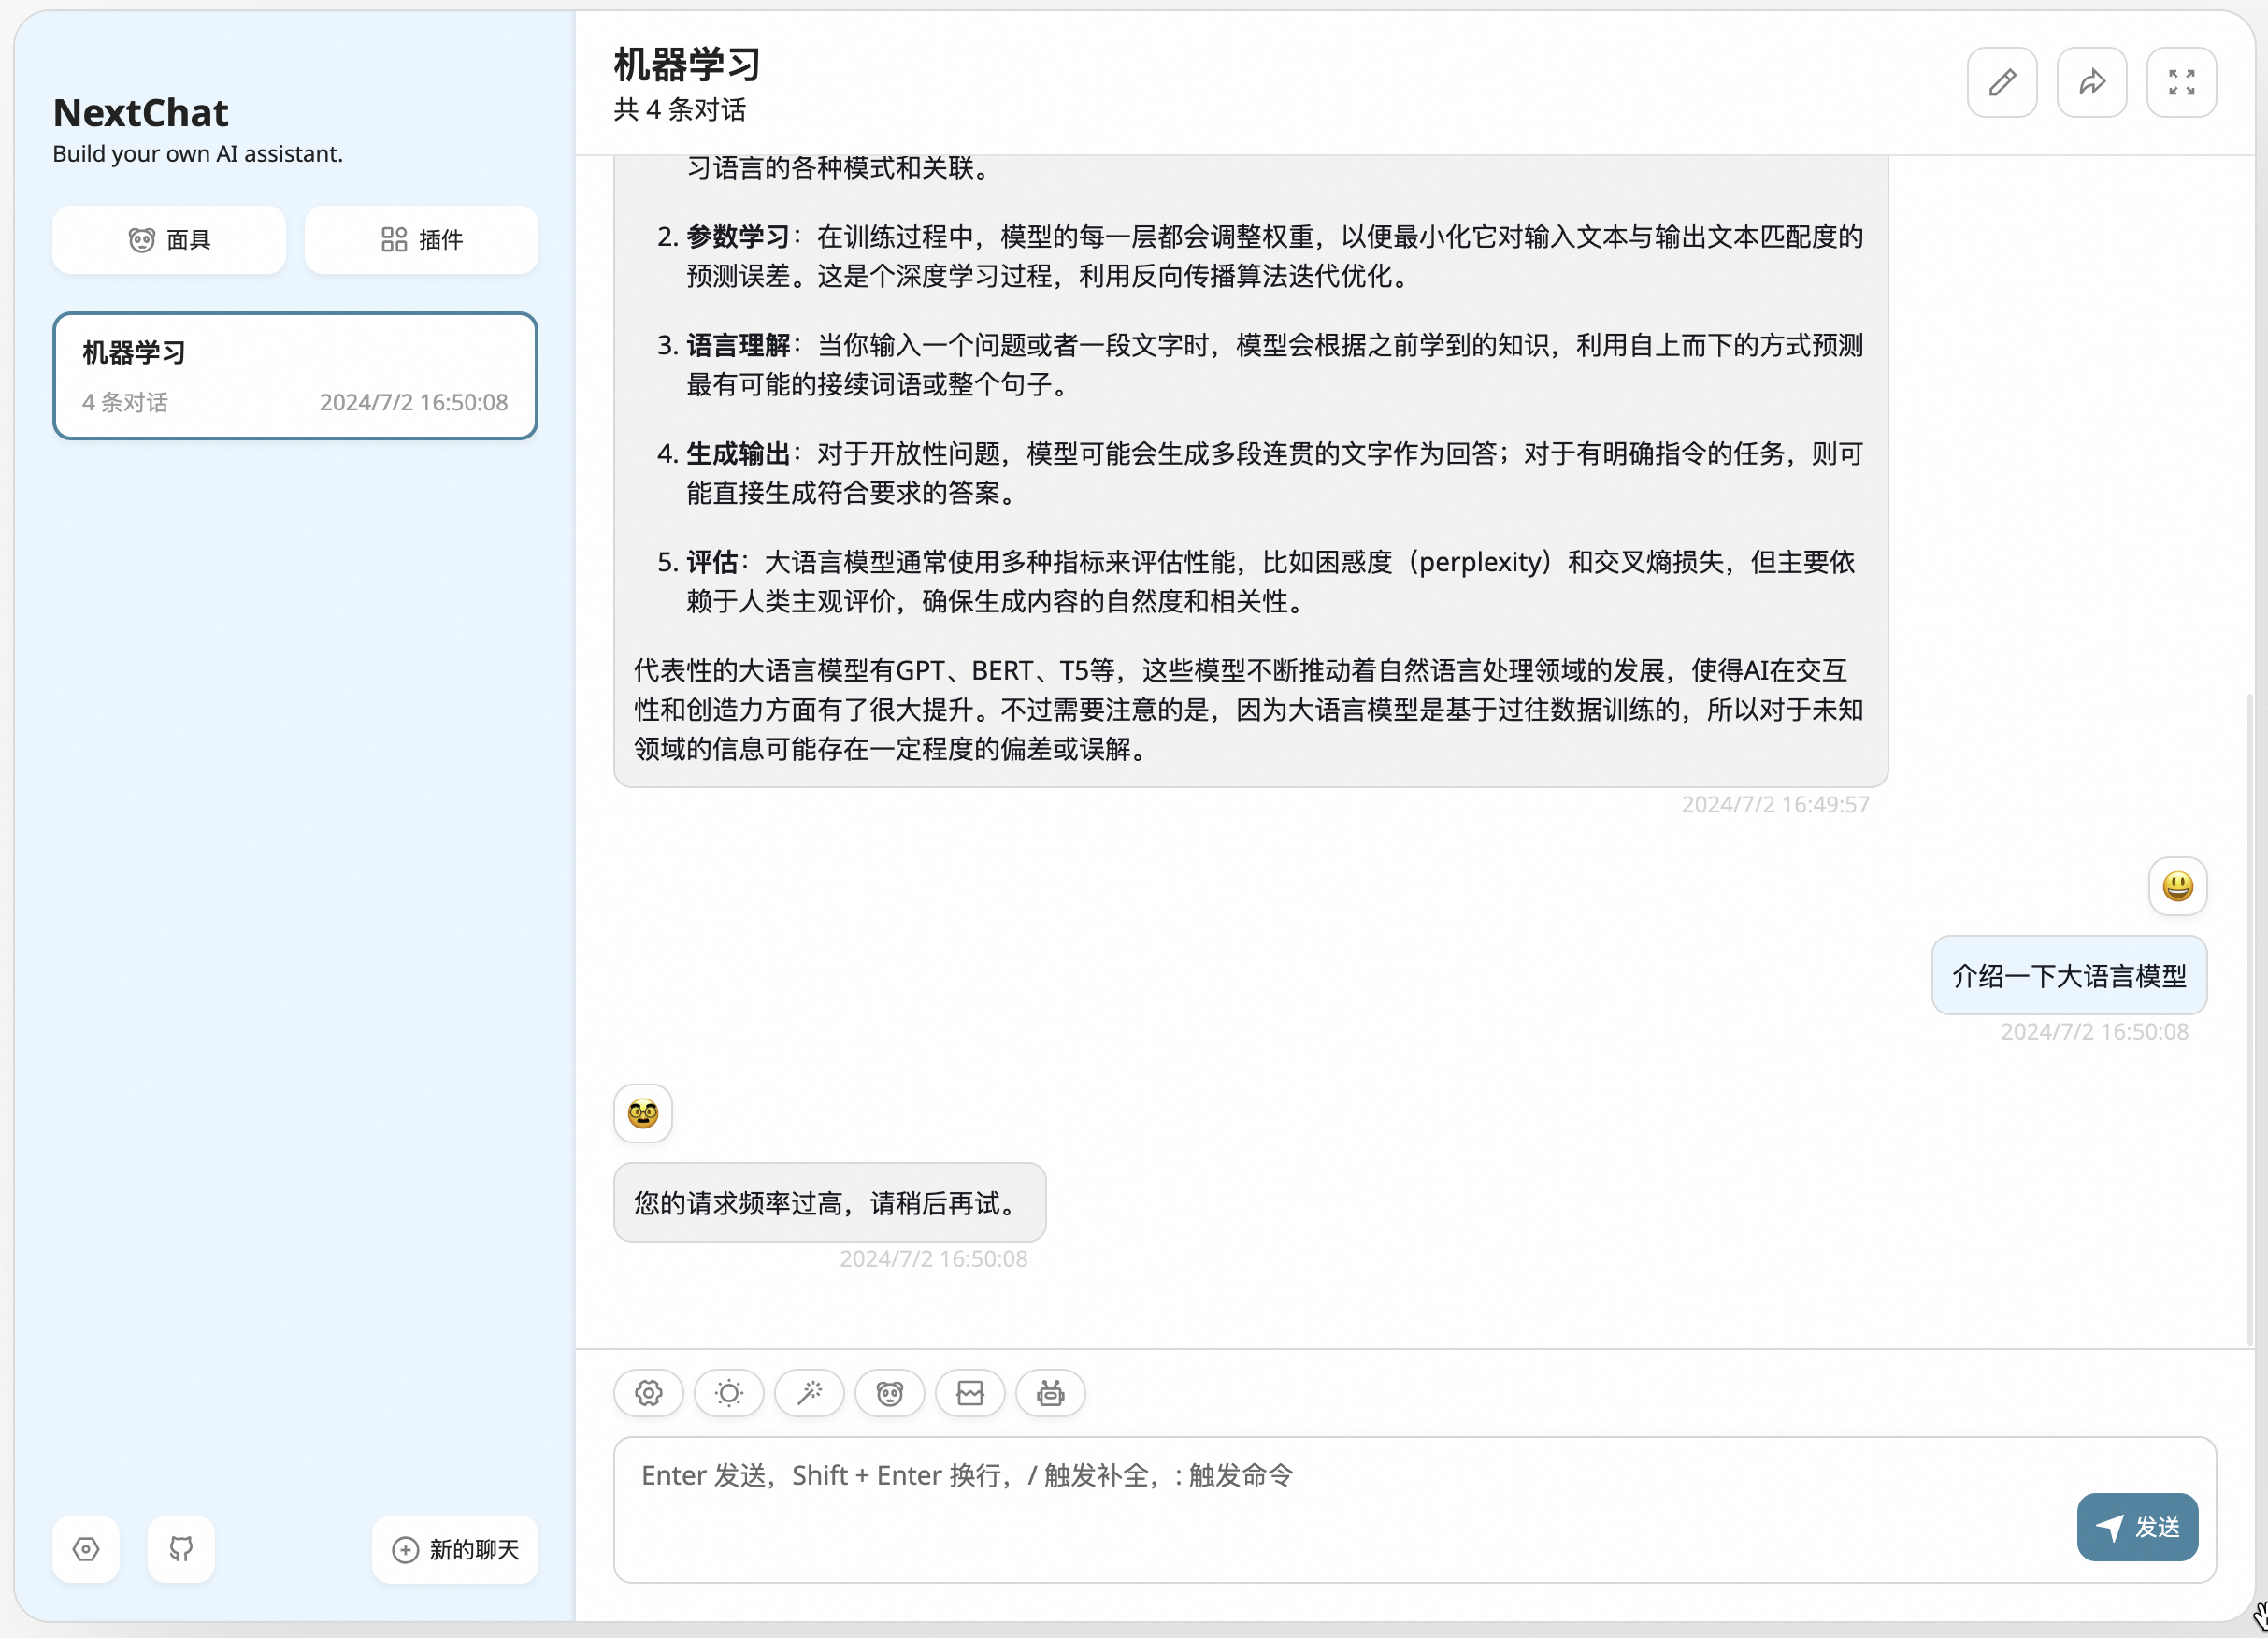Switch to the 面具 masks view
Viewport: 2268px width, 1638px height.
tap(168, 239)
